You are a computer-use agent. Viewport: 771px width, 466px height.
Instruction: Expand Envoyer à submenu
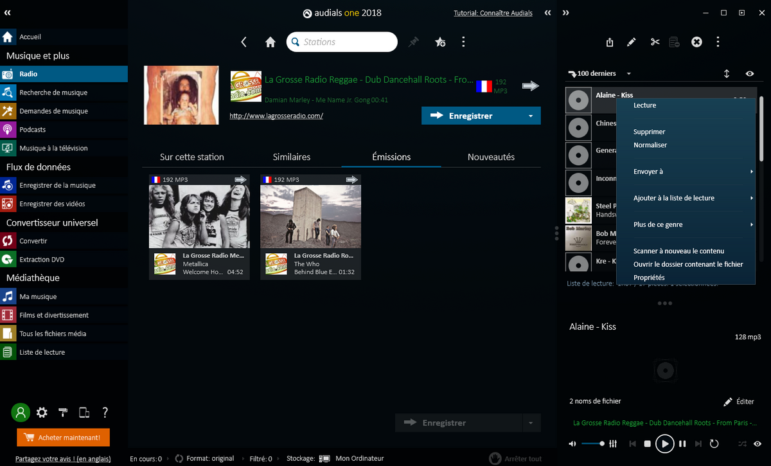(686, 172)
